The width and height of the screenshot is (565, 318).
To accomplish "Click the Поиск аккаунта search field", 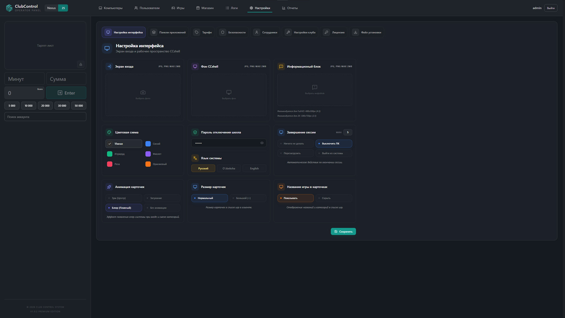I will coord(45,117).
